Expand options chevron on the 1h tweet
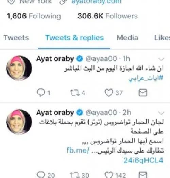The width and height of the screenshot is (170, 178). pyautogui.click(x=161, y=59)
